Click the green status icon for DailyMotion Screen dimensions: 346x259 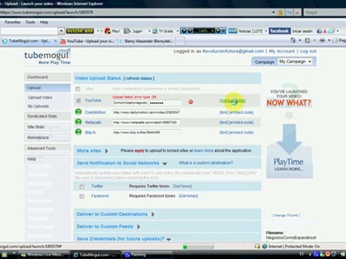tap(78, 112)
